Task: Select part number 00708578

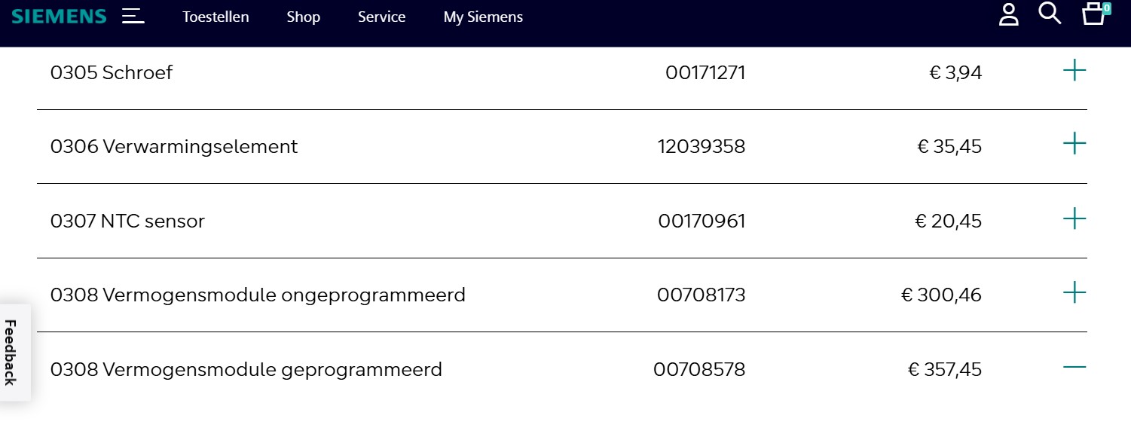Action: [x=699, y=370]
